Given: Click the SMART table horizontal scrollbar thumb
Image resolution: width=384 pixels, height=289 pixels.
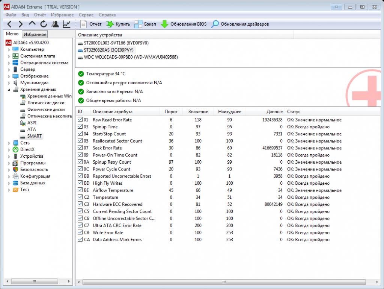Looking at the screenshot, I should [224, 282].
